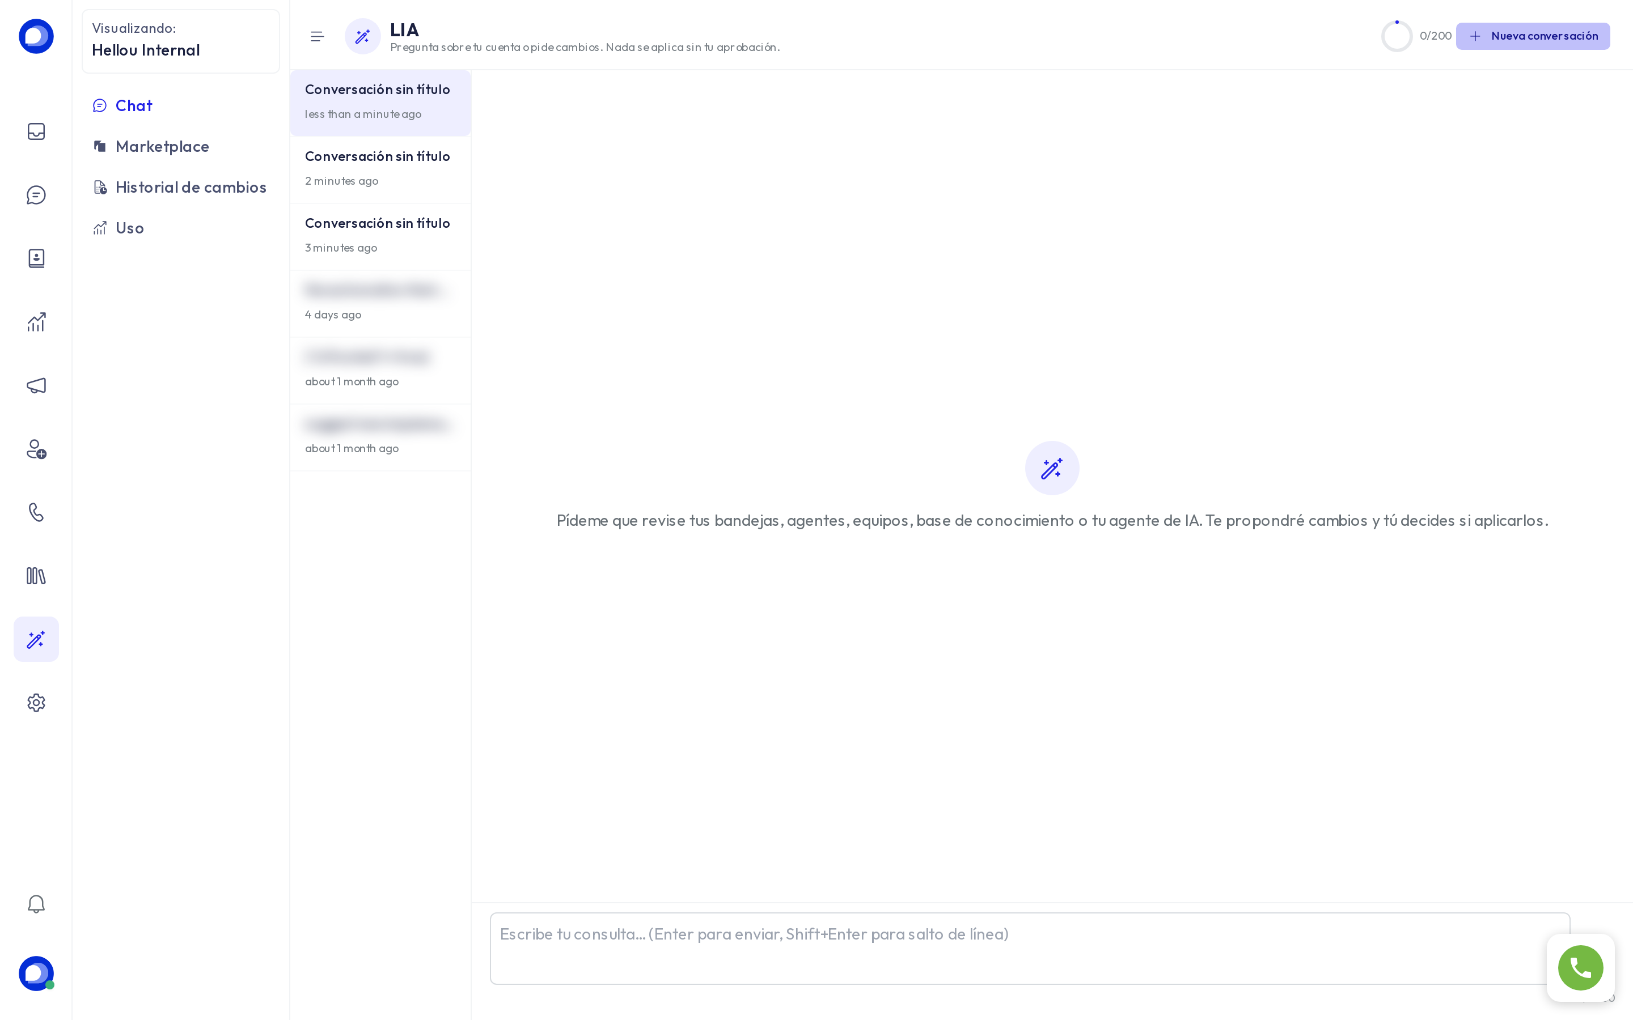Click the green phone call floating button
The height and width of the screenshot is (1020, 1633).
(x=1580, y=967)
